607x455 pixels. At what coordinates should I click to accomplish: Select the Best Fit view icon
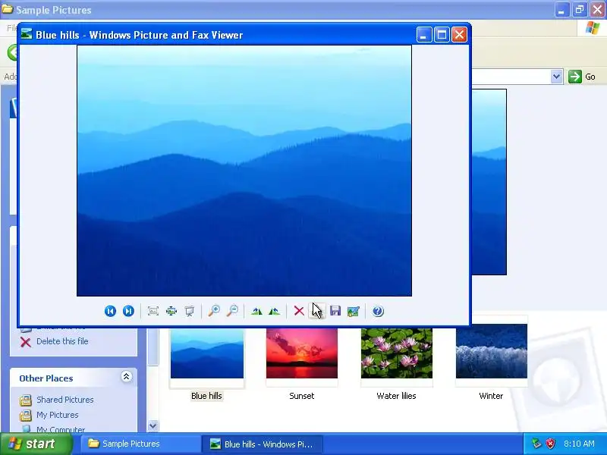[x=153, y=311]
